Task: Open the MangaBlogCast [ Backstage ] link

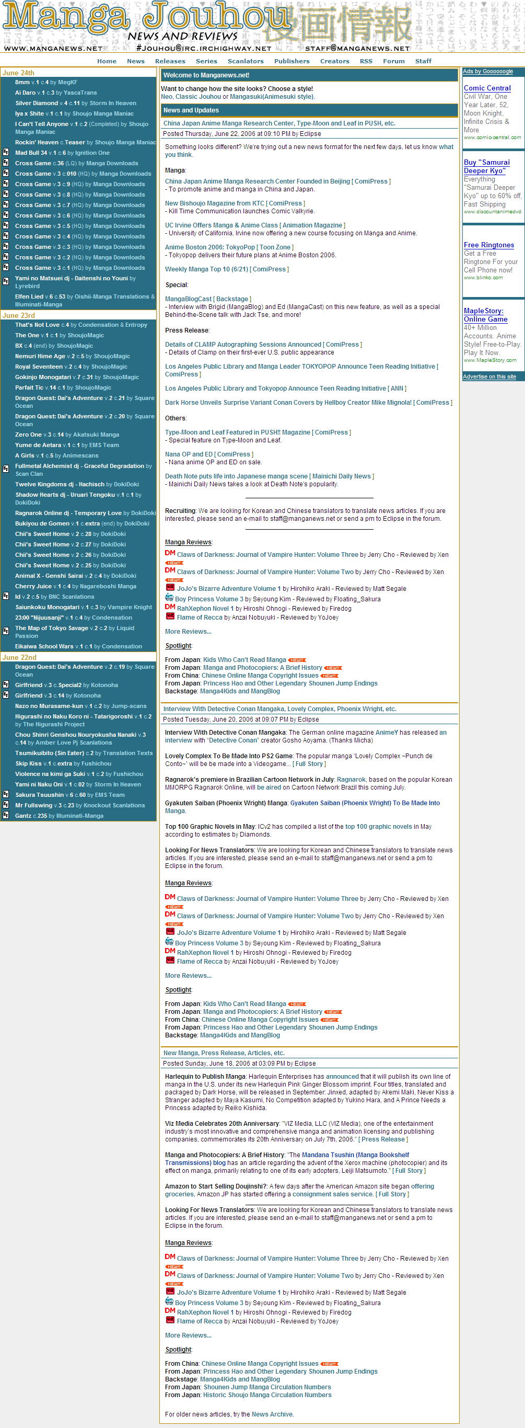Action: [x=208, y=299]
